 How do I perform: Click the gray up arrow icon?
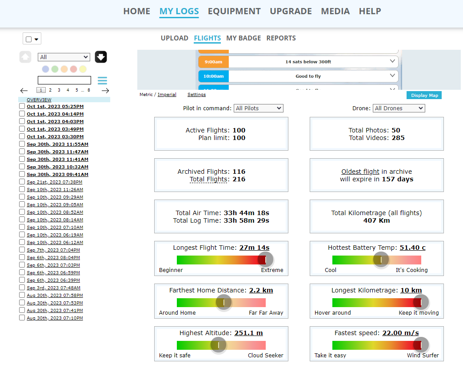(x=25, y=57)
